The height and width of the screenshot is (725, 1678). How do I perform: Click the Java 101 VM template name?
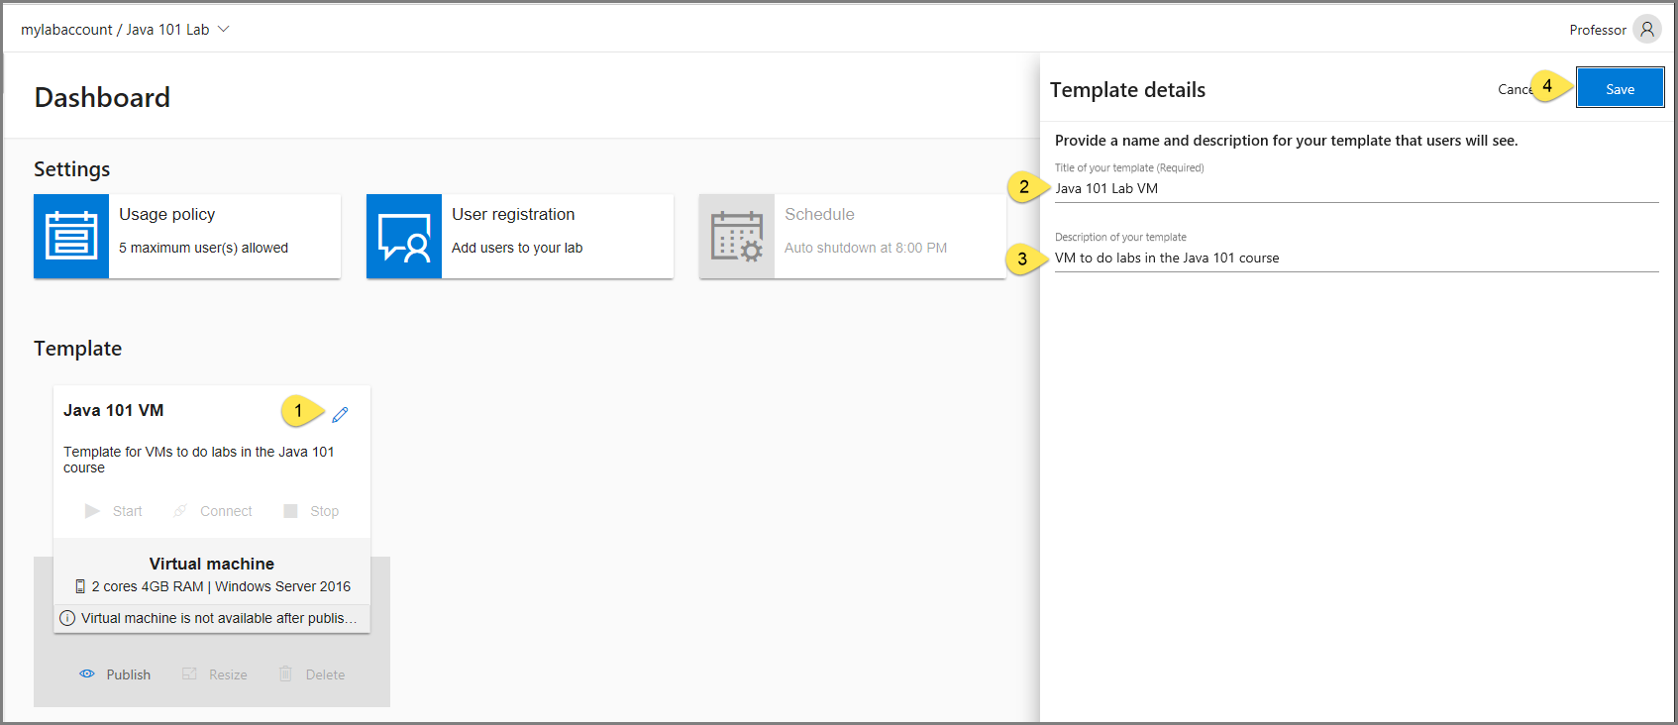point(114,410)
